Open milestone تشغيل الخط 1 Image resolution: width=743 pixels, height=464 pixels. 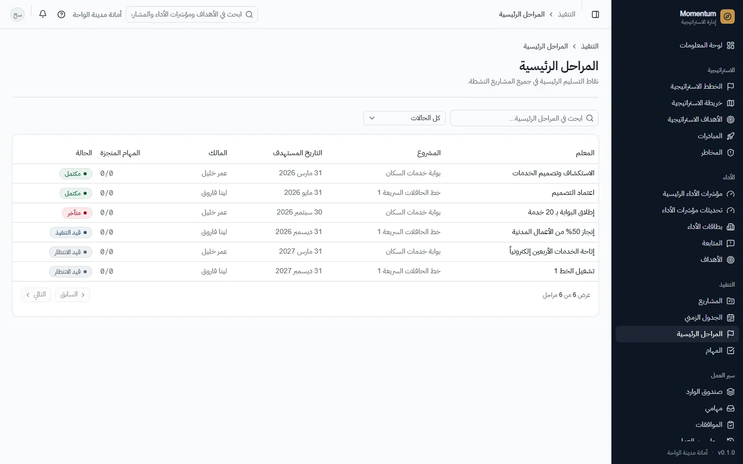[574, 271]
